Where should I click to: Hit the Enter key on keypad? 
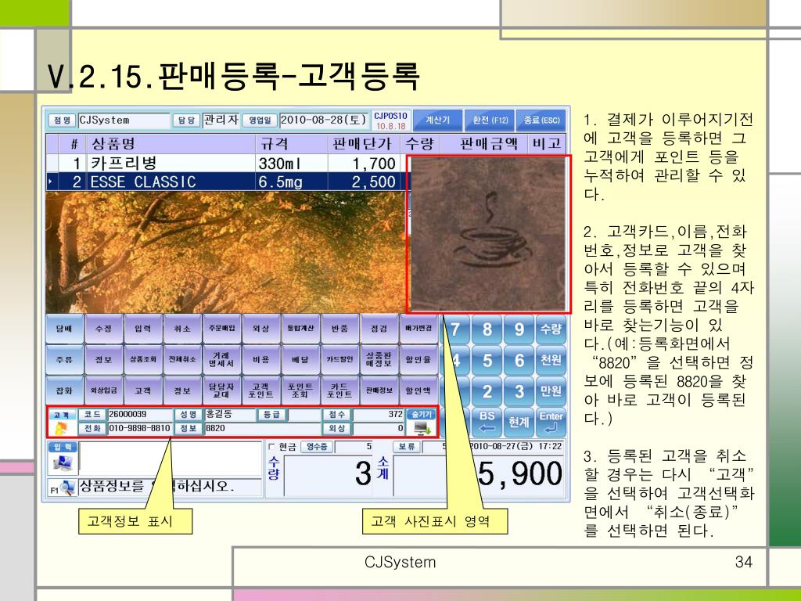click(551, 422)
